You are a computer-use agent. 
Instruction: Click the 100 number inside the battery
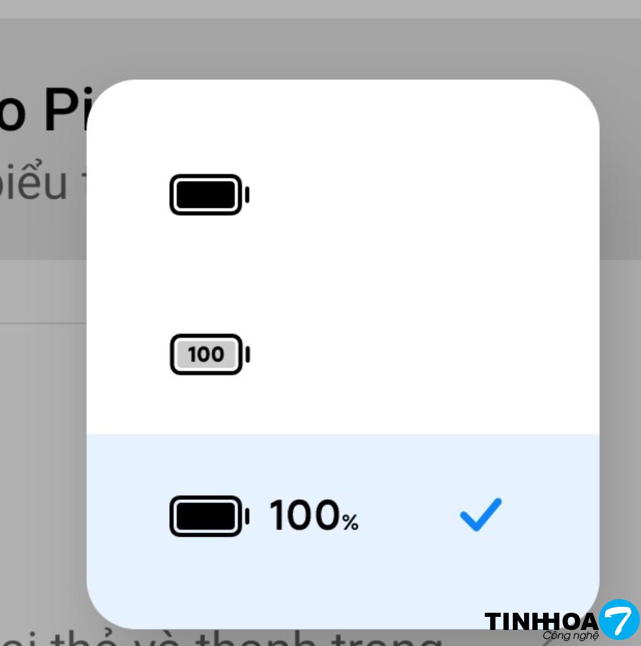[205, 354]
